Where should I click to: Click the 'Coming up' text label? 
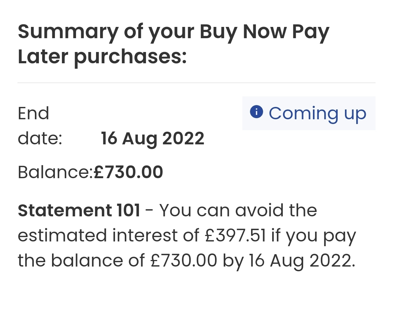318,114
